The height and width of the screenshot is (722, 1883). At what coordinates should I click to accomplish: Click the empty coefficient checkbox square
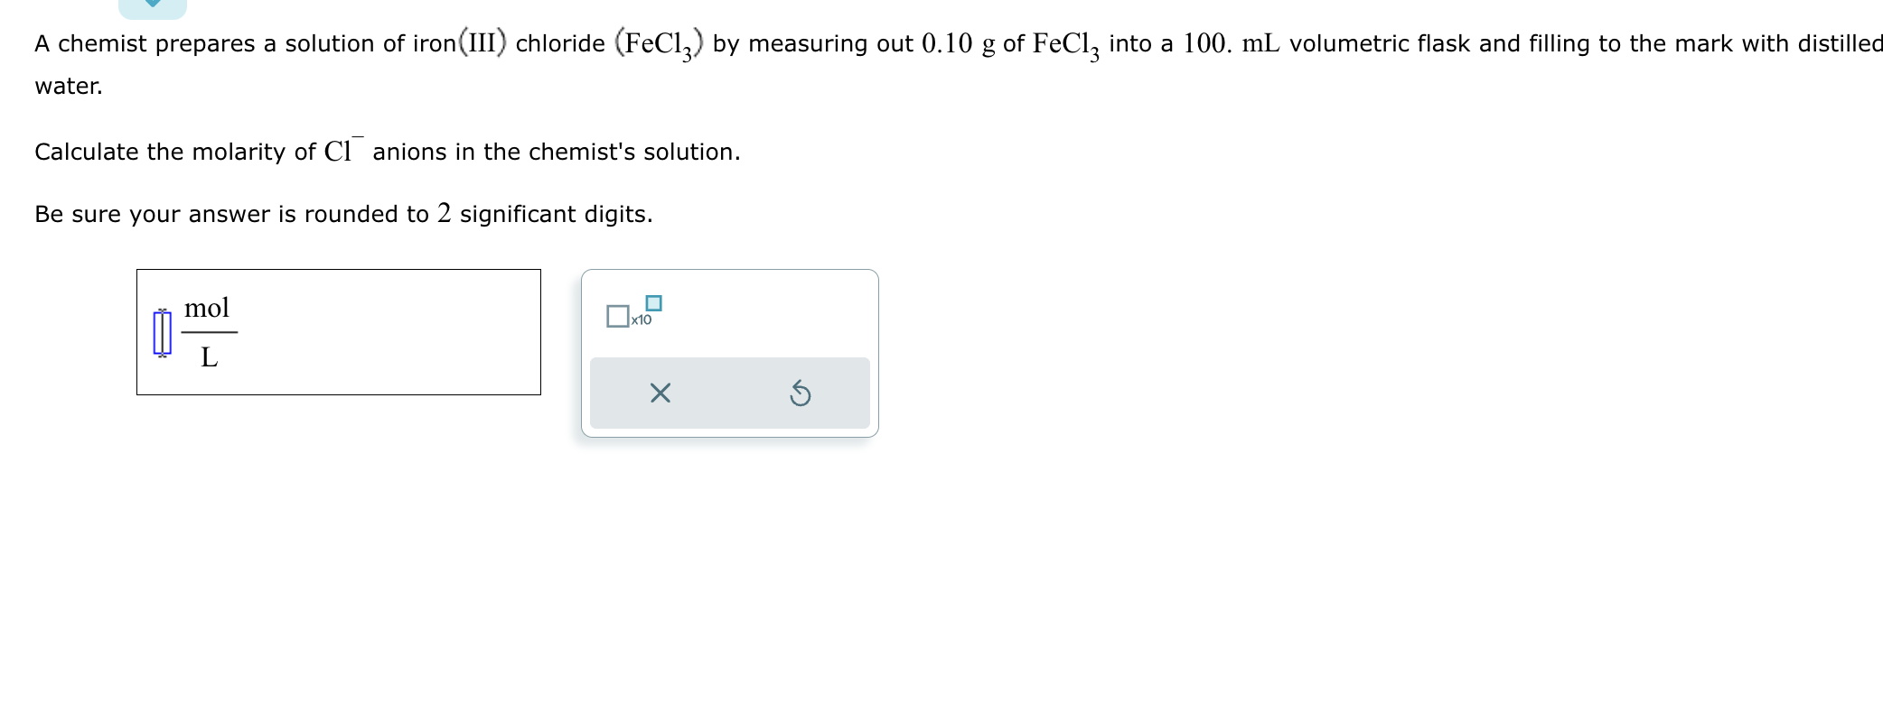619,316
